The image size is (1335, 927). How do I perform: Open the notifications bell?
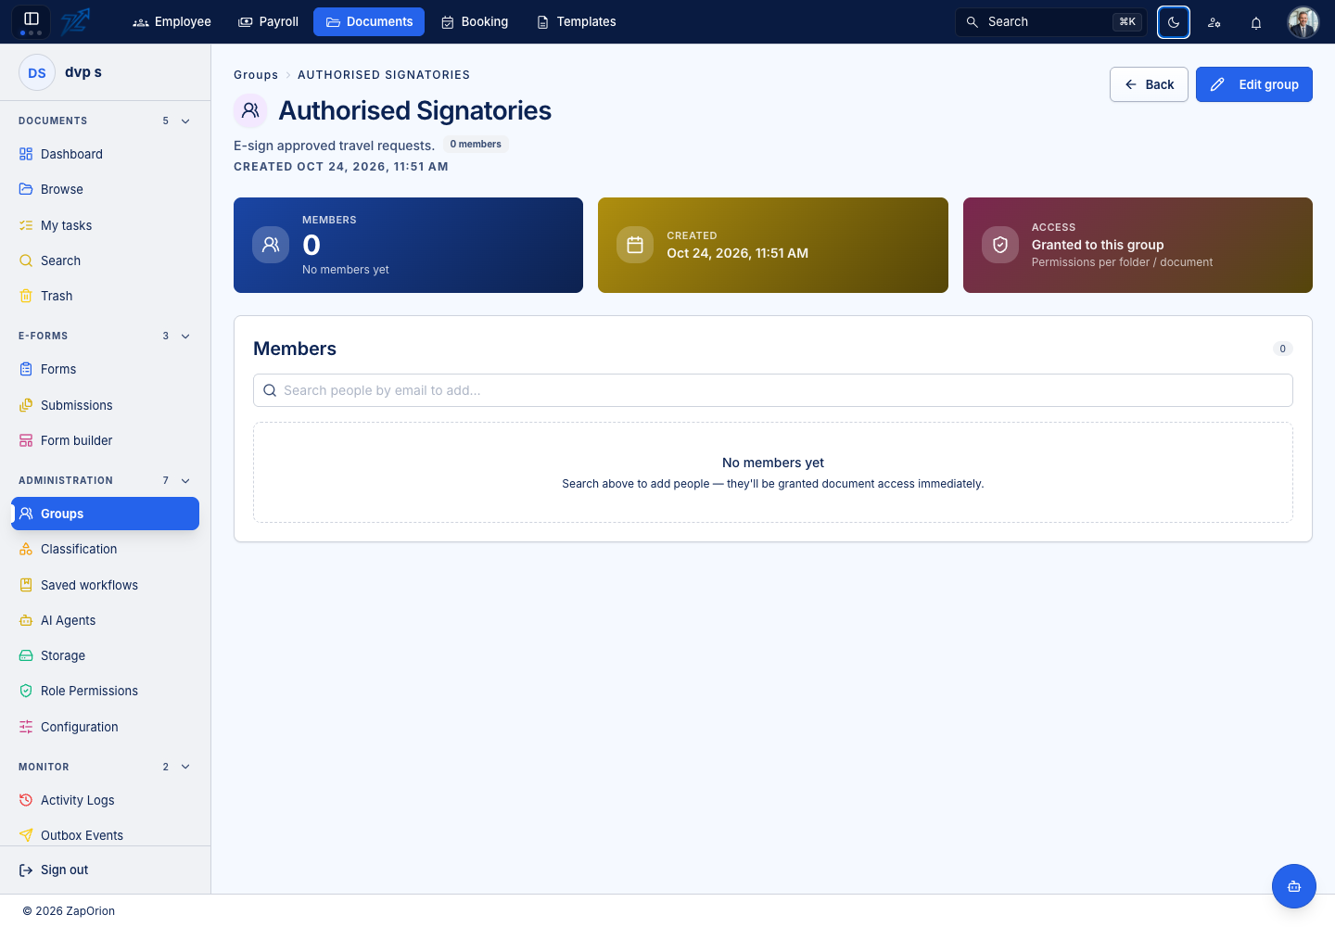click(1256, 22)
